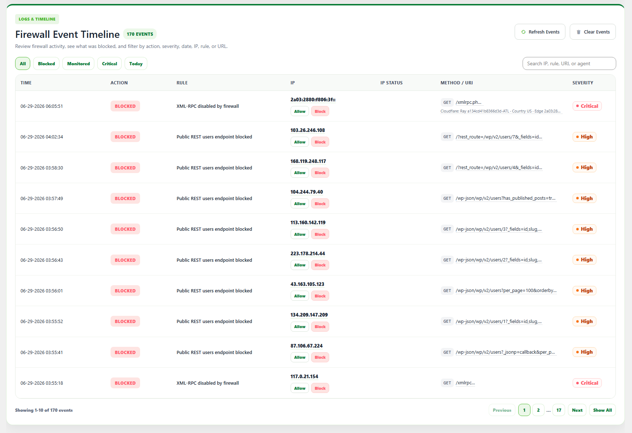The image size is (632, 433).
Task: Click the High severity badge at 04:02:34
Action: coord(584,137)
